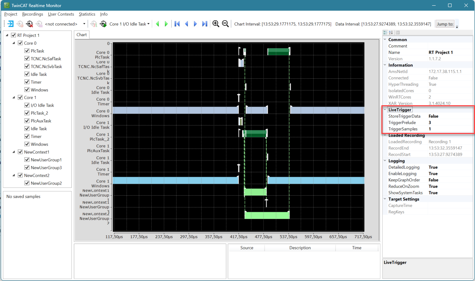The image size is (475, 281).
Task: Uncheck the Core 0 checkbox
Action: (x=20, y=43)
